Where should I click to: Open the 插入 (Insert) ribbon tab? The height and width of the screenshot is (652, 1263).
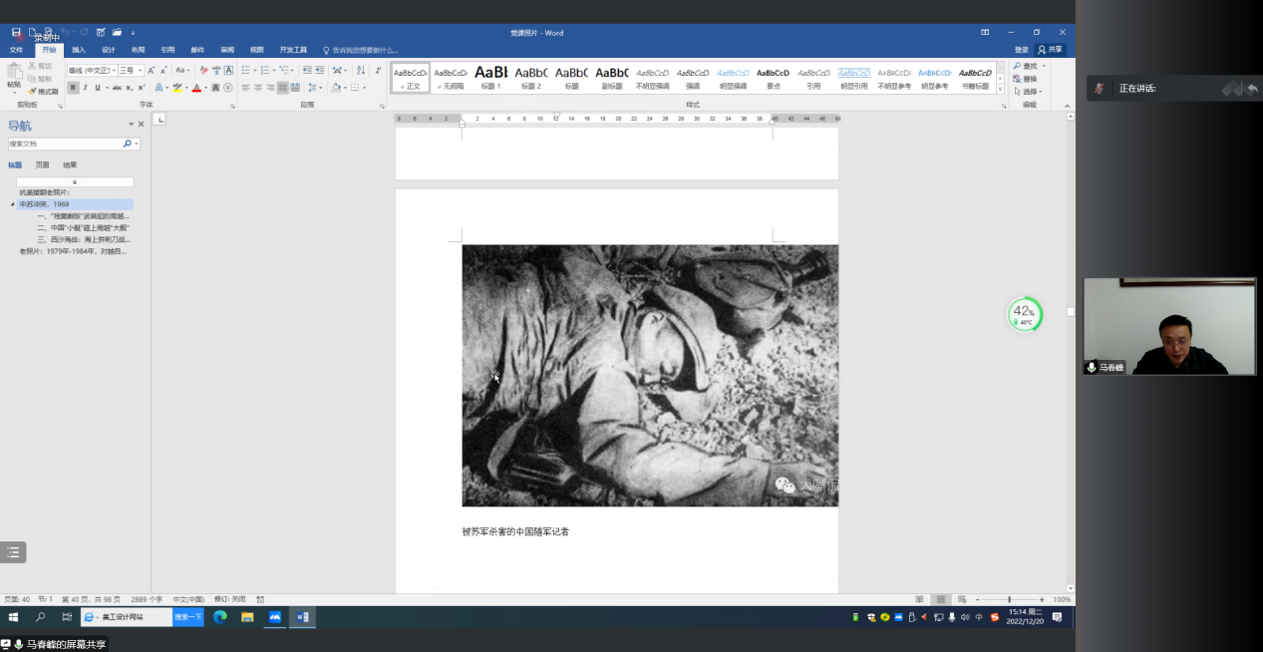click(x=79, y=50)
